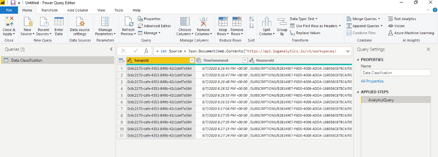
Task: Click the 9/7/2020 8:27:04 PM cell
Action: point(222,108)
